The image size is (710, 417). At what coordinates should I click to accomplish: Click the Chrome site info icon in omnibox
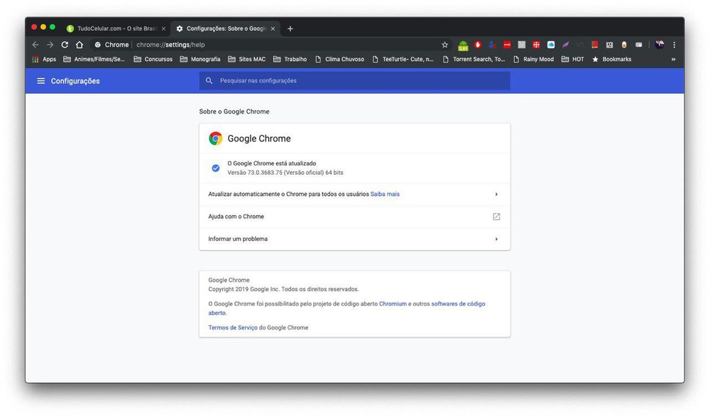point(97,45)
